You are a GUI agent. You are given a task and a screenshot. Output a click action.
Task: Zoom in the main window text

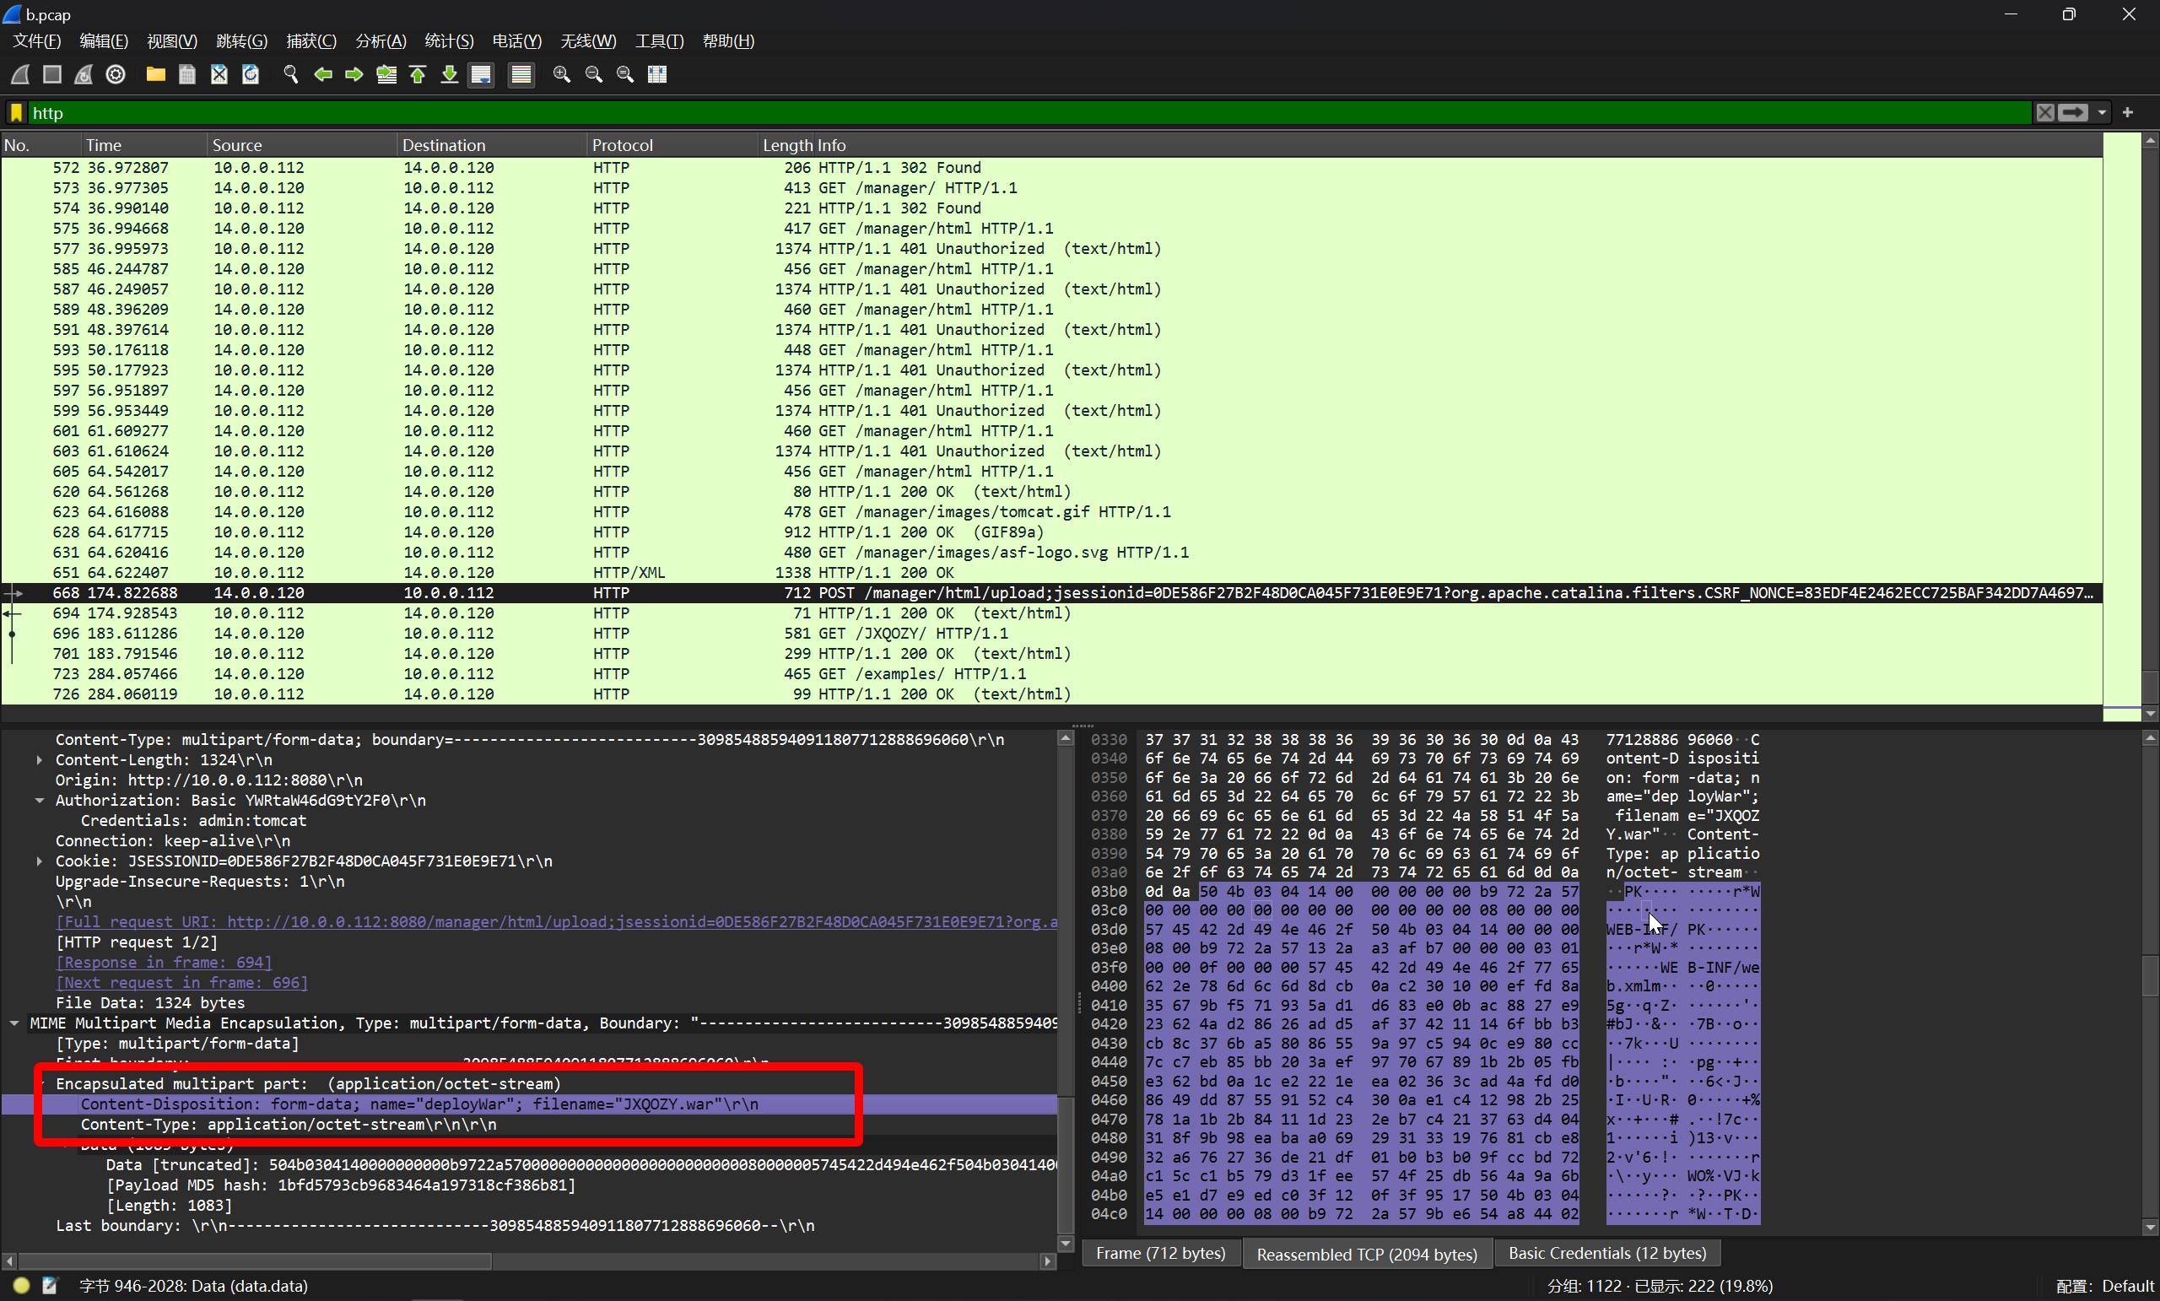[562, 74]
